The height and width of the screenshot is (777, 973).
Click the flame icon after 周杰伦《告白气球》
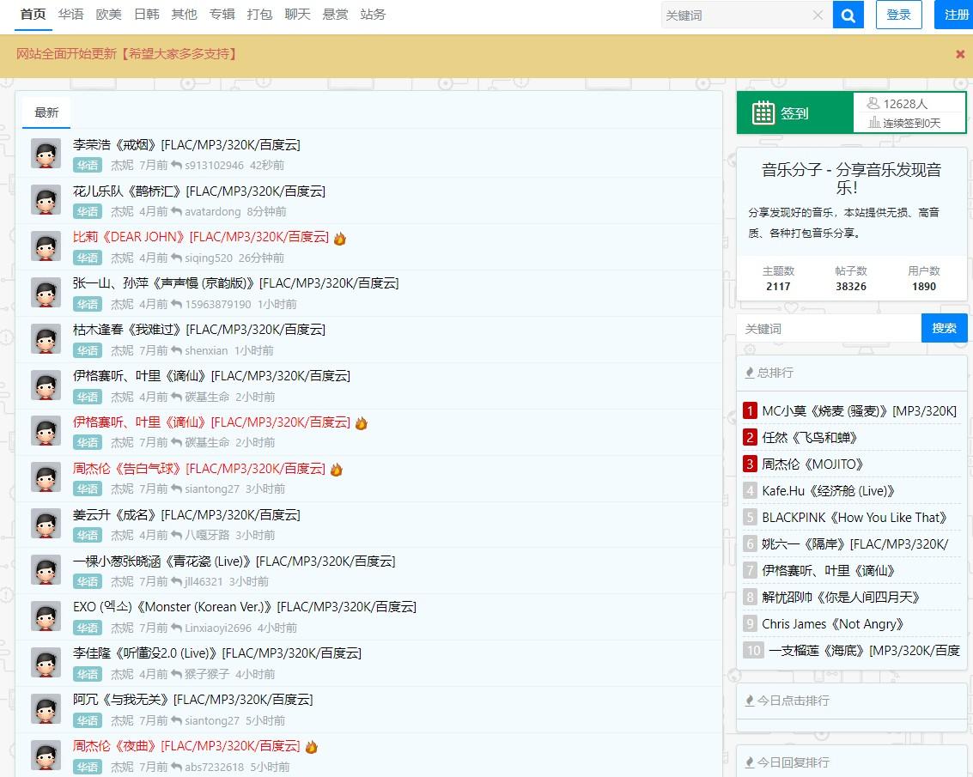(337, 470)
